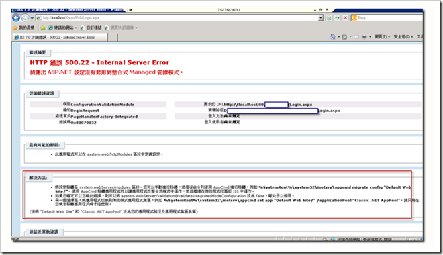
Task: Select the requested URL http://localhost:80 text
Action: click(244, 105)
